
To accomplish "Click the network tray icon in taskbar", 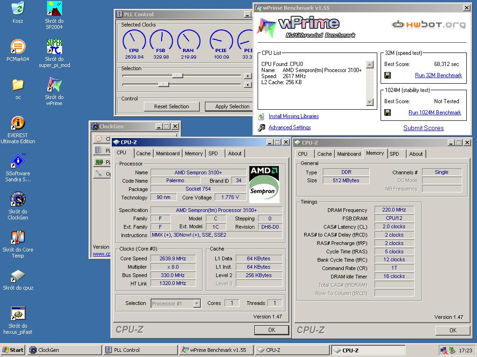I will (443, 350).
